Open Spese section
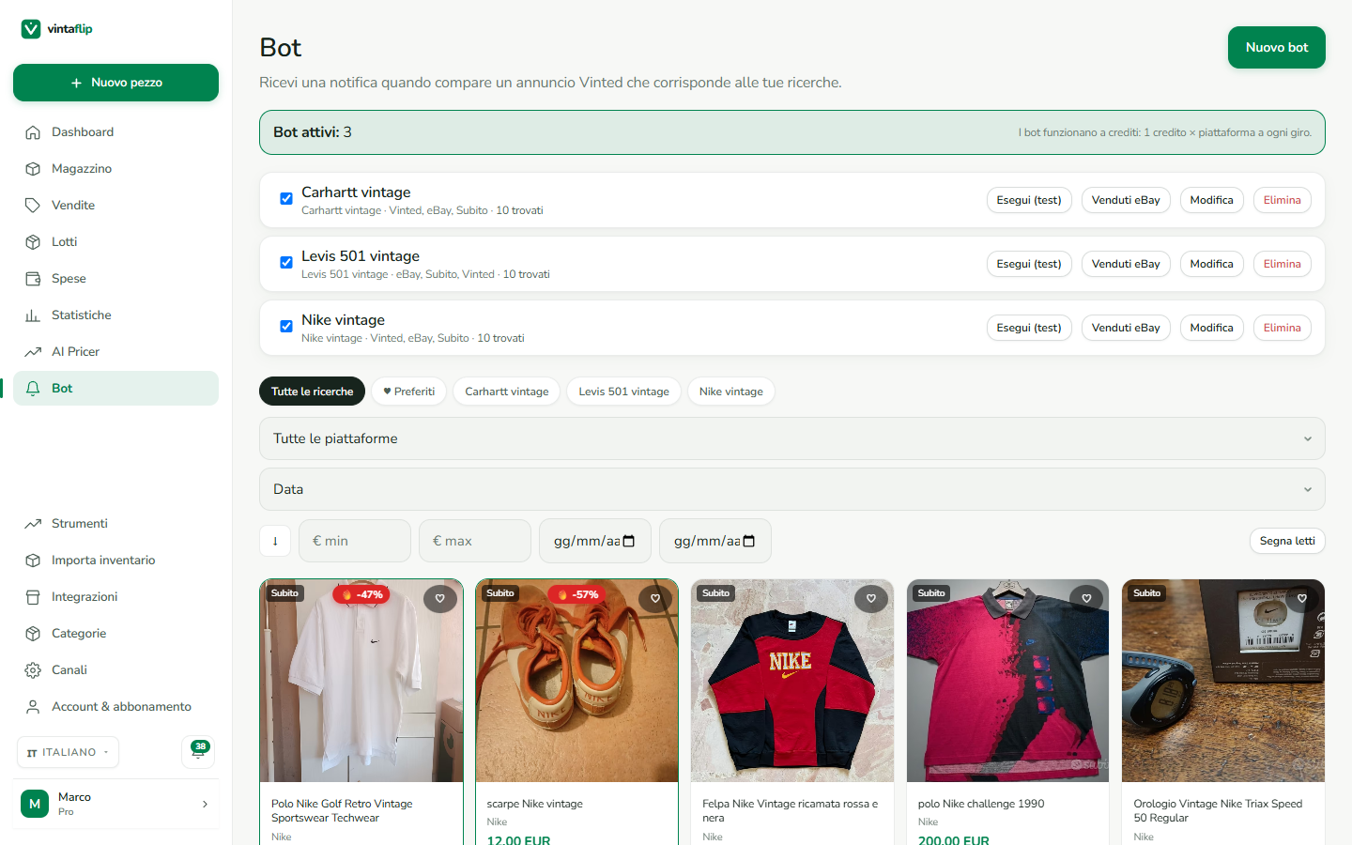Viewport: 1352px width, 845px height. point(115,279)
